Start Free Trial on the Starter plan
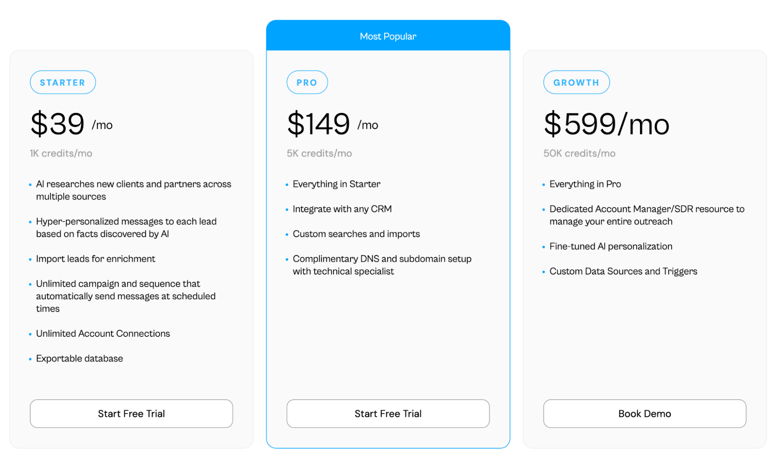Screen dimensions: 782x458 (131, 413)
